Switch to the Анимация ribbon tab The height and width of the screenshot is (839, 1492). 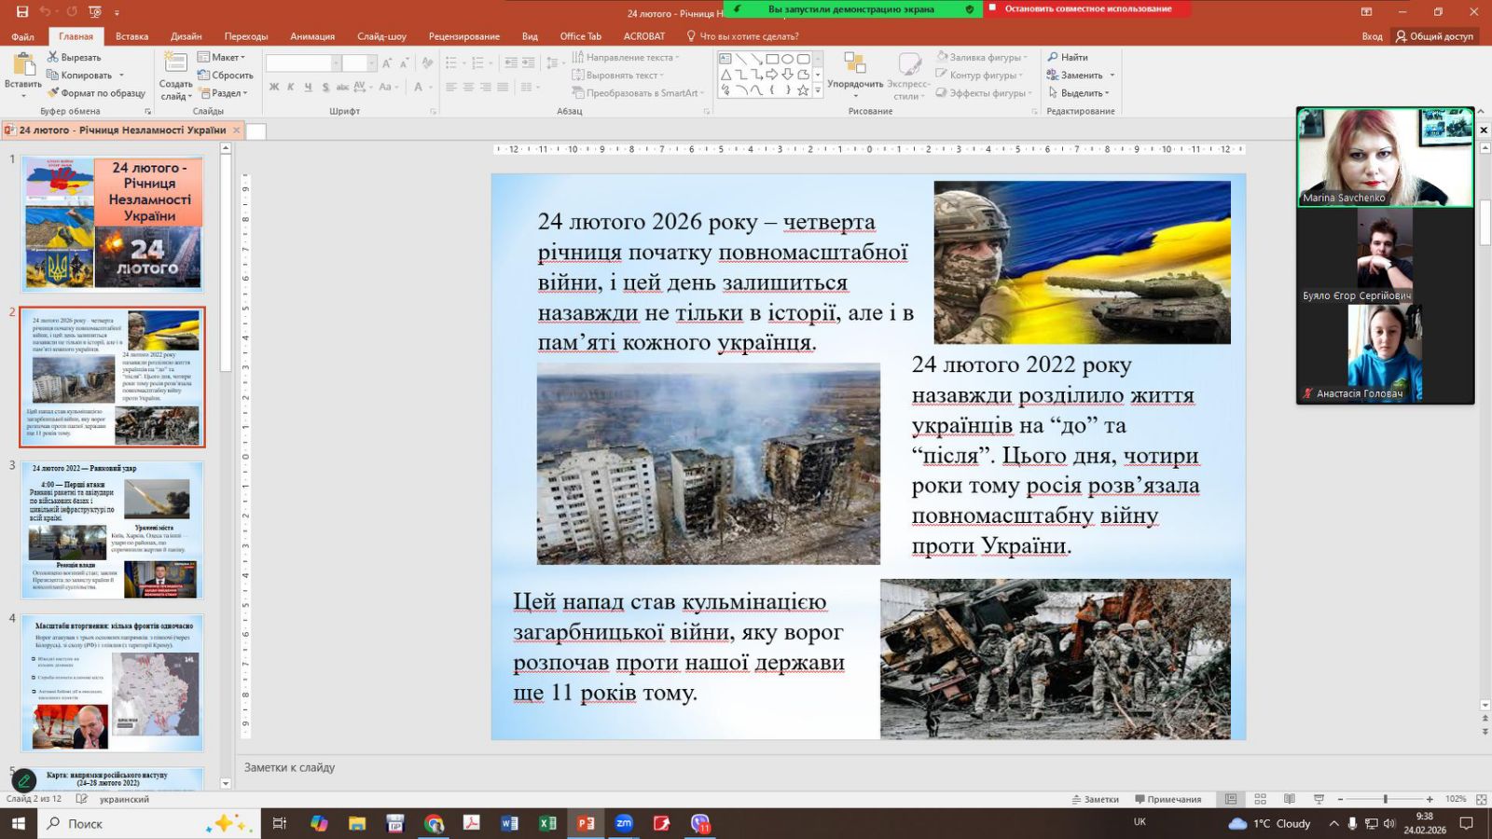311,36
